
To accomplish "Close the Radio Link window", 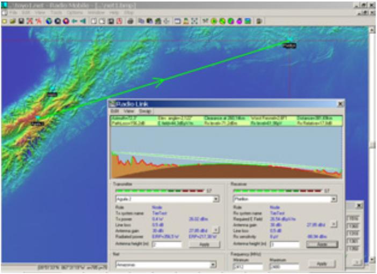I will click(340, 103).
